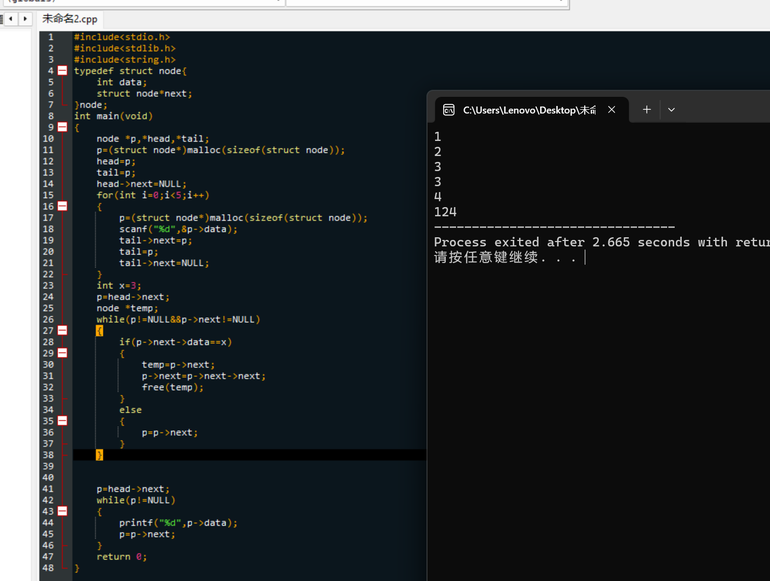
Task: Click line number 24 in the gutter
Action: pyautogui.click(x=48, y=297)
